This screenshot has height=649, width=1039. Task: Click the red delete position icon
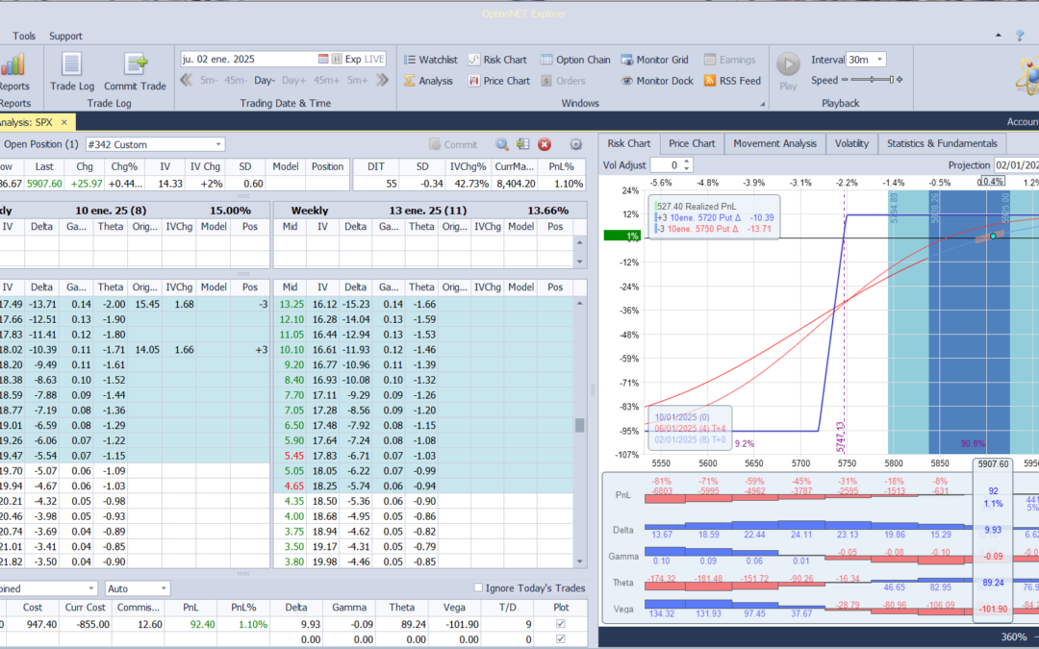tap(545, 144)
